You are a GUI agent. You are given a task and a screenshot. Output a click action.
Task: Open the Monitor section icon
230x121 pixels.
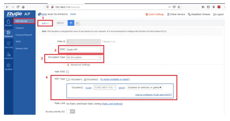8,21
